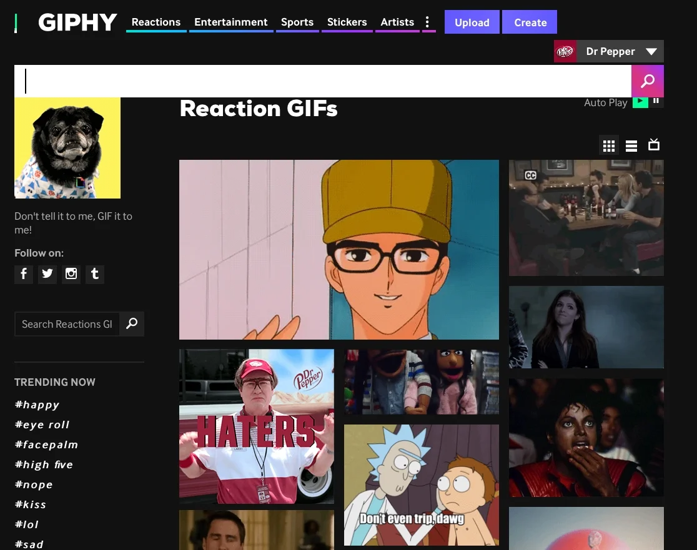Pause Auto Play with pause button
The height and width of the screenshot is (550, 697).
[656, 101]
